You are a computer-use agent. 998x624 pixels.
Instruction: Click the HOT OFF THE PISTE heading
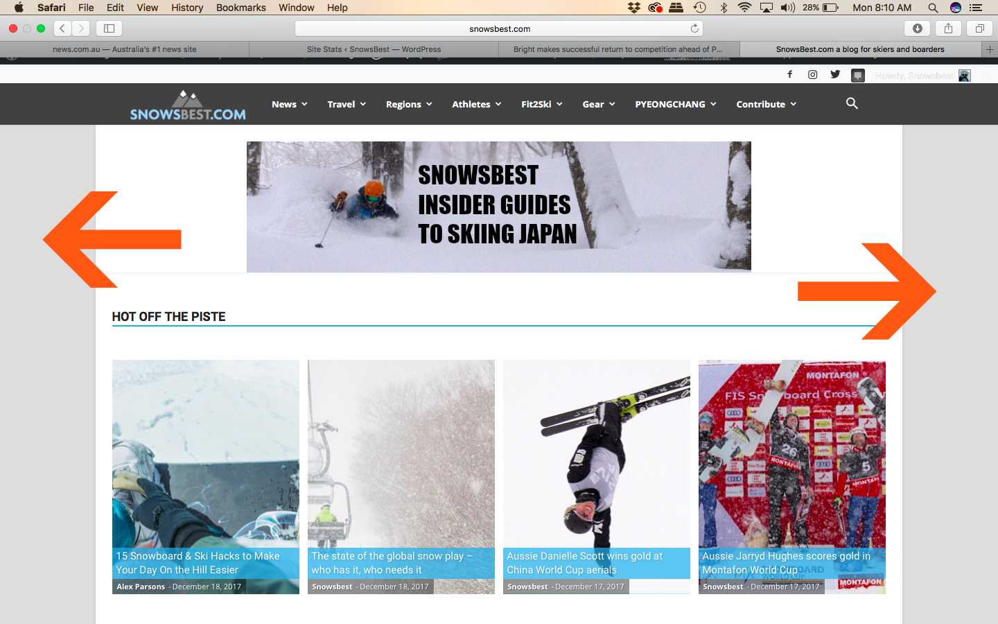[168, 317]
